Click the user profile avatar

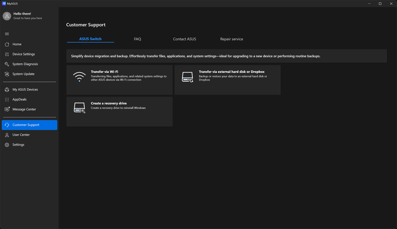click(7, 16)
